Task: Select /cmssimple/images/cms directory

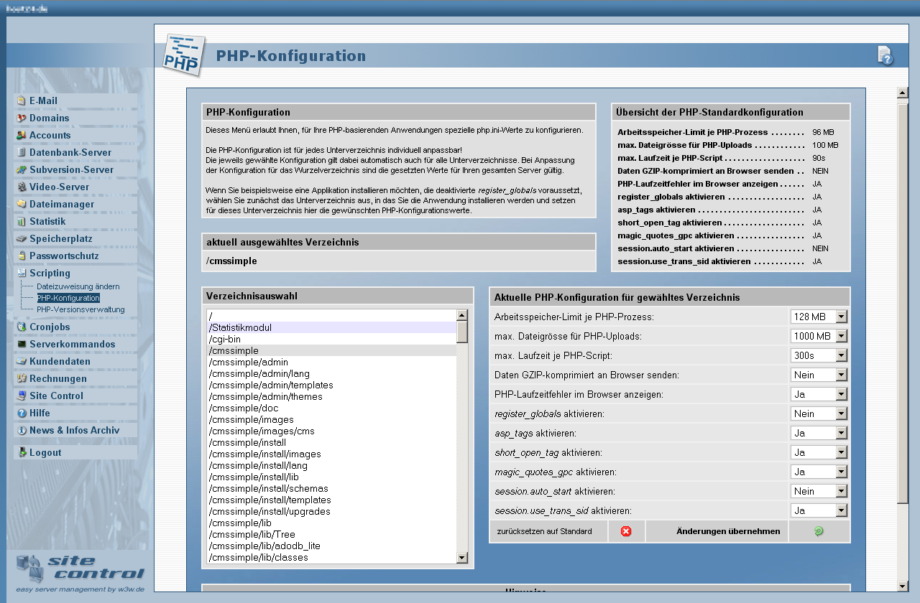Action: pos(331,431)
